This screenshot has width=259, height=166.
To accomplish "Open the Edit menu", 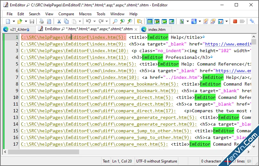I will (x=21, y=14).
